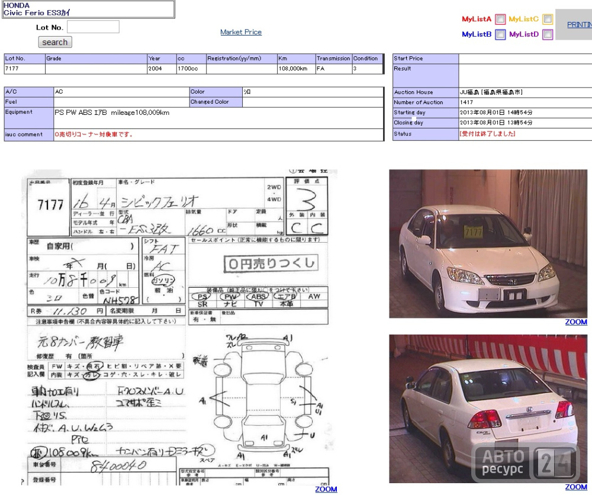This screenshot has width=592, height=495.
Task: Select HONDA Civic Ferio ES3 title
Action: [37, 9]
